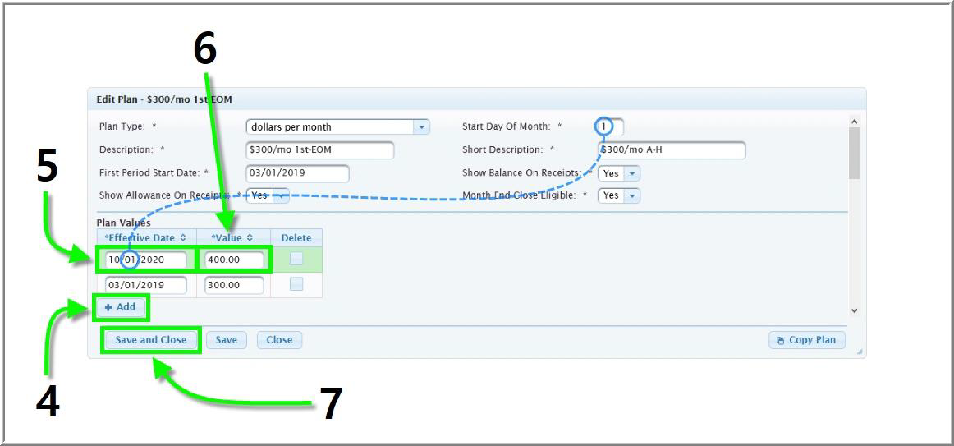The width and height of the screenshot is (954, 446).
Task: Click the Close button beside Save
Action: coord(279,340)
